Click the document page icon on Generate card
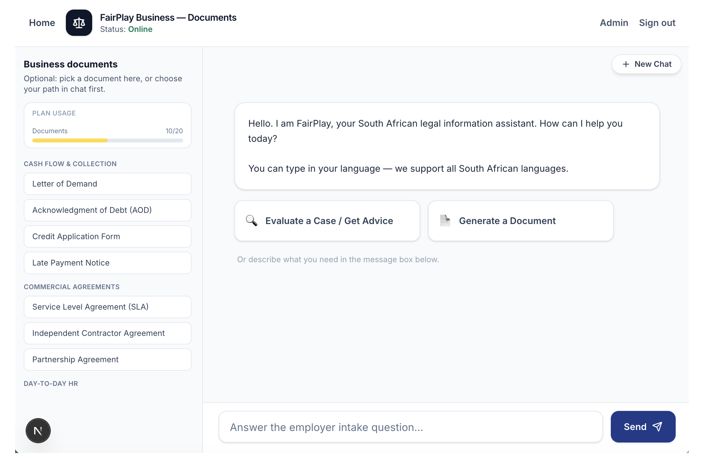 pyautogui.click(x=445, y=221)
